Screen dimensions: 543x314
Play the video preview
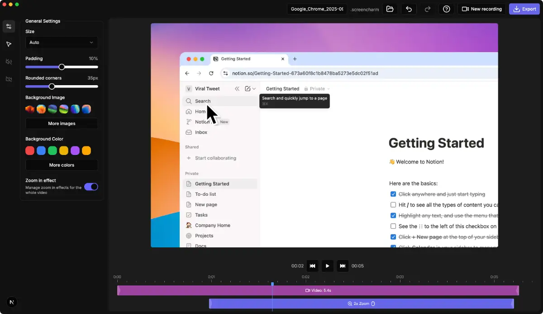tap(328, 266)
